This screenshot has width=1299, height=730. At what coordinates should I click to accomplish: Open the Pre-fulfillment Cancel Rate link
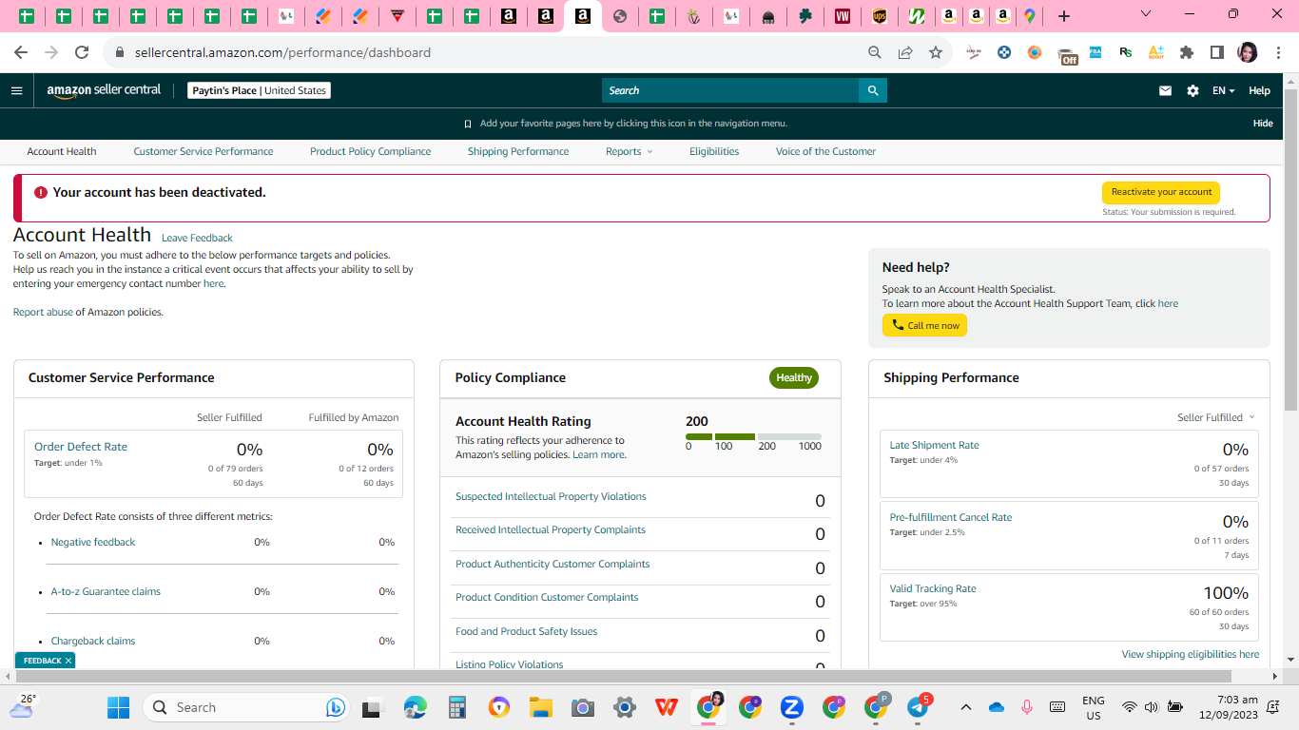pyautogui.click(x=951, y=517)
